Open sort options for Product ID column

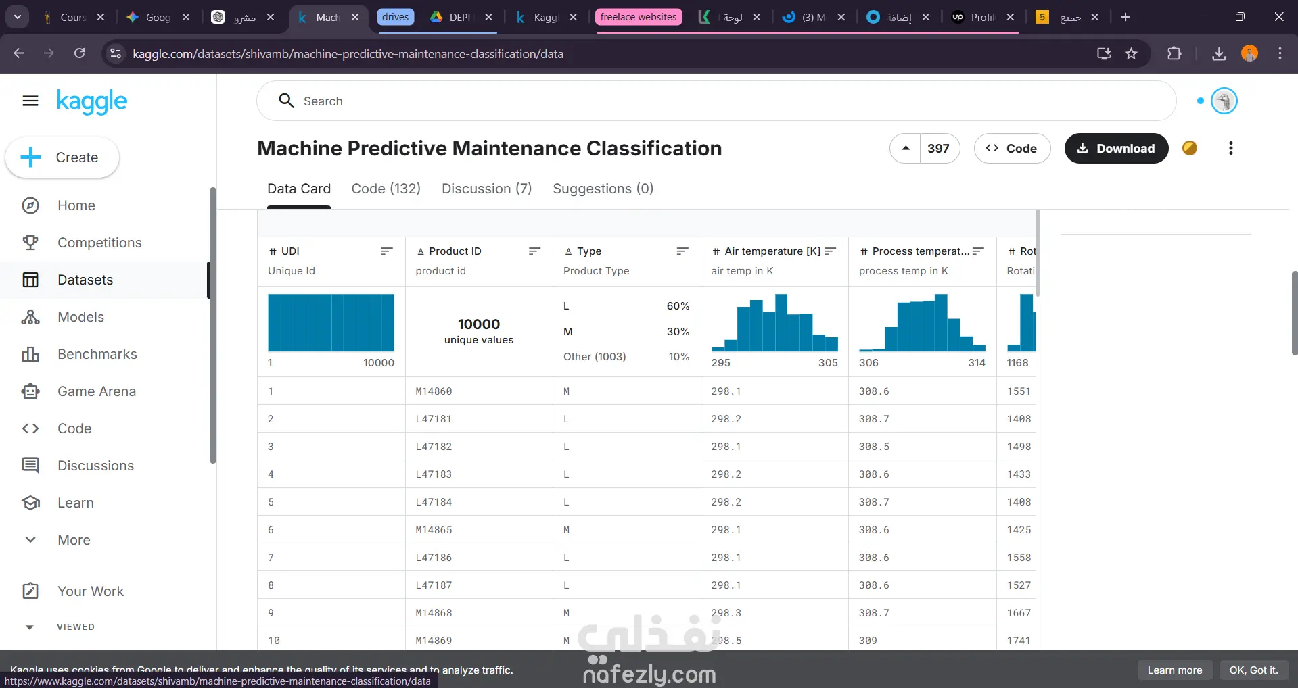(534, 251)
